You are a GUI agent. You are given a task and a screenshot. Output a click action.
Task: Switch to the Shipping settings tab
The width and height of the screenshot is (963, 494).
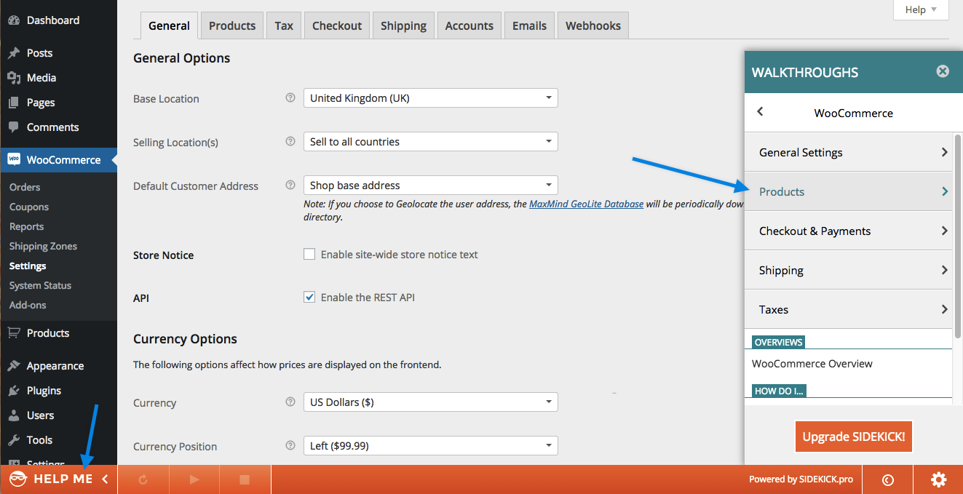(x=403, y=25)
